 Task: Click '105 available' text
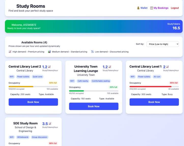(x=113, y=93)
